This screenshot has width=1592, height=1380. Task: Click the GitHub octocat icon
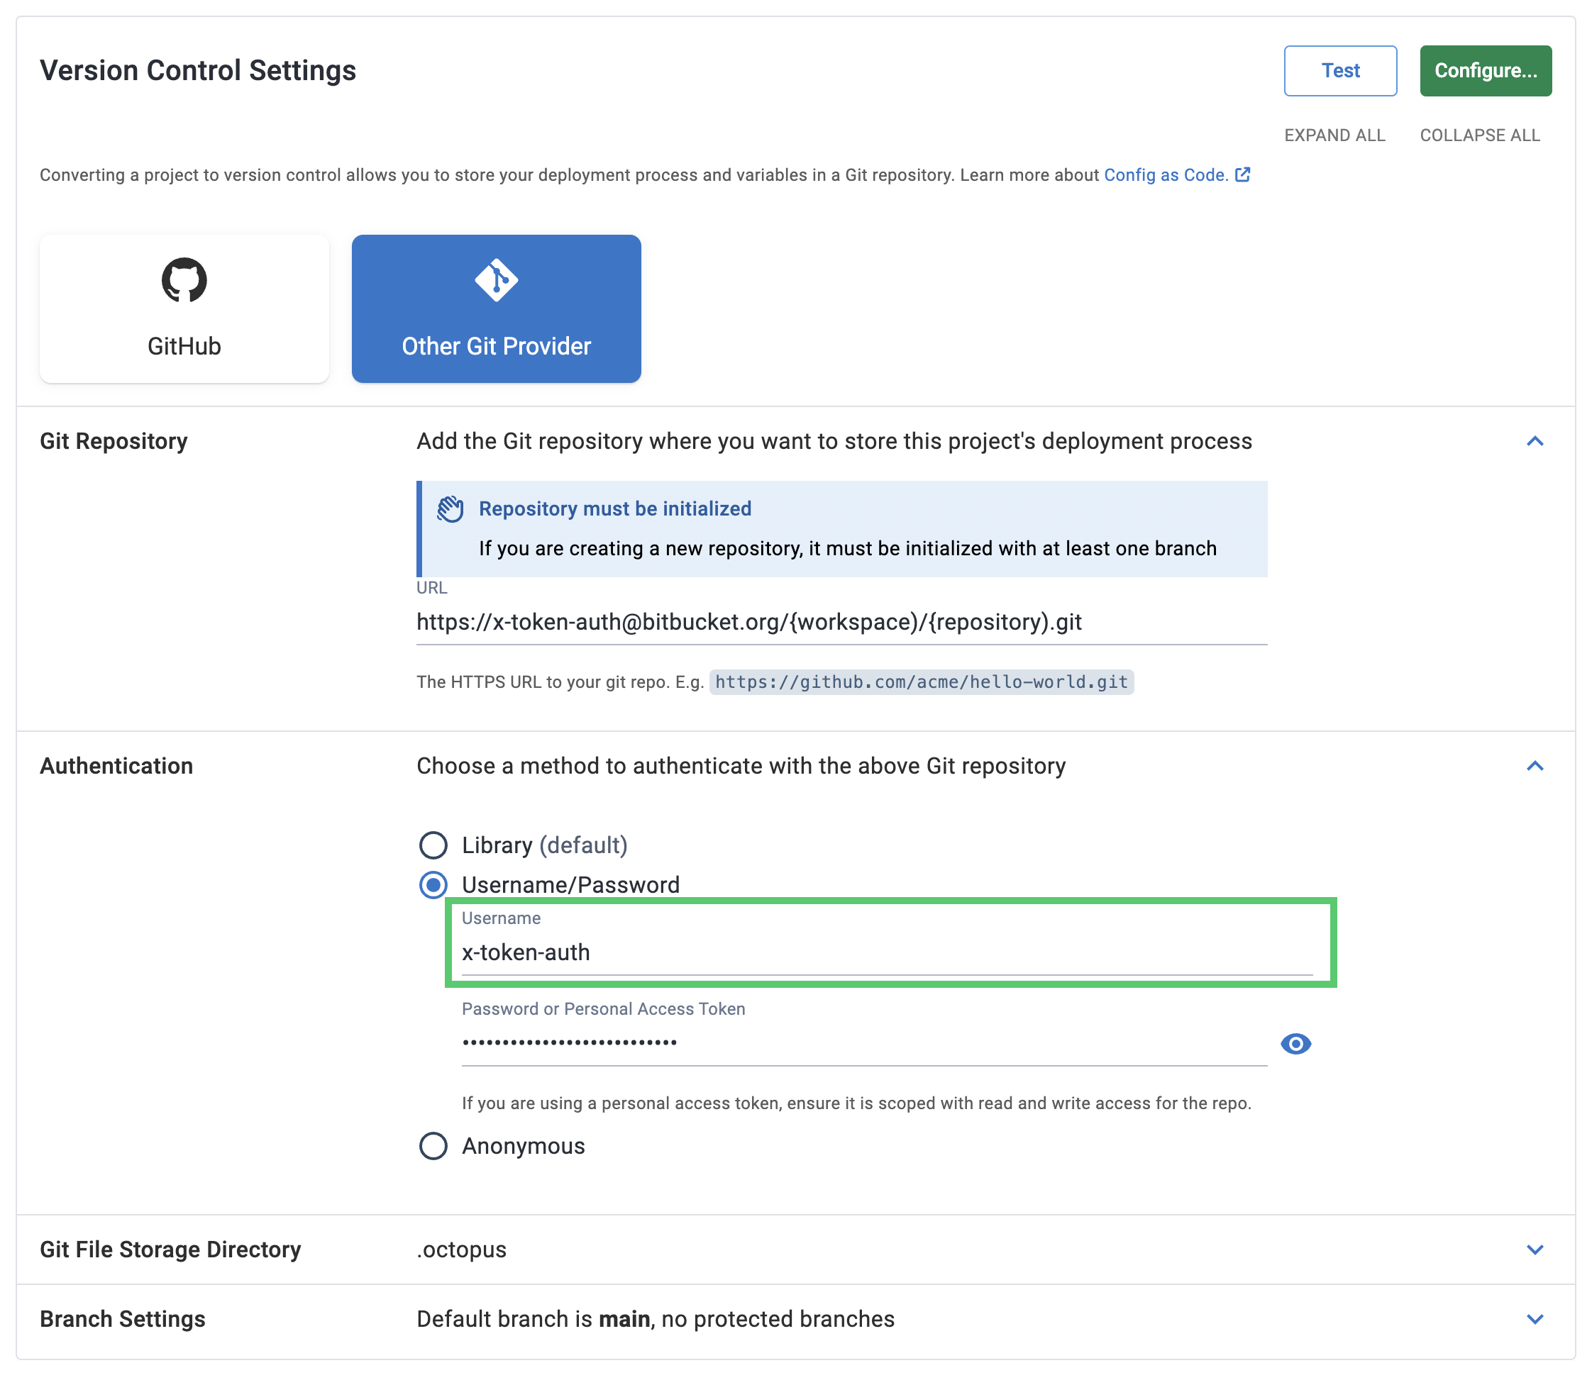click(x=184, y=279)
